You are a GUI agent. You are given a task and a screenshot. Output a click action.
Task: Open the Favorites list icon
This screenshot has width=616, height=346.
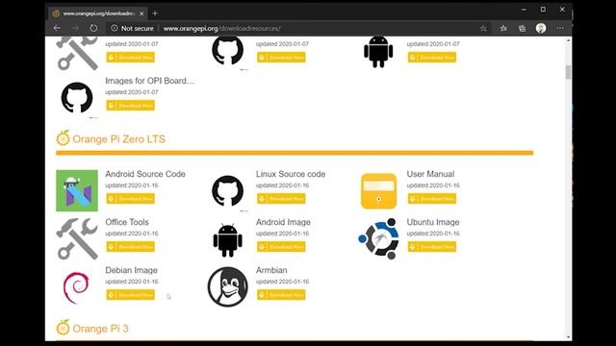pyautogui.click(x=503, y=28)
